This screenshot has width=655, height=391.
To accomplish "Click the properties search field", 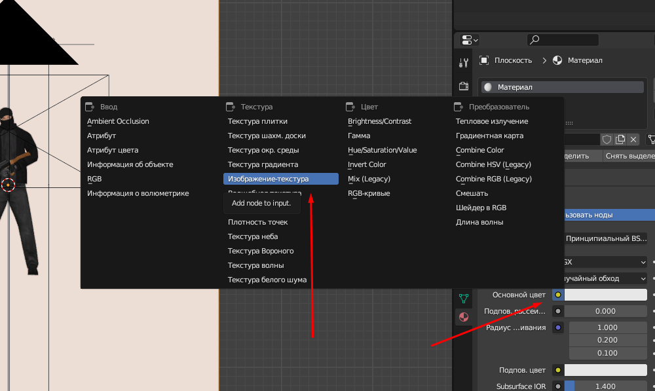I will (563, 40).
